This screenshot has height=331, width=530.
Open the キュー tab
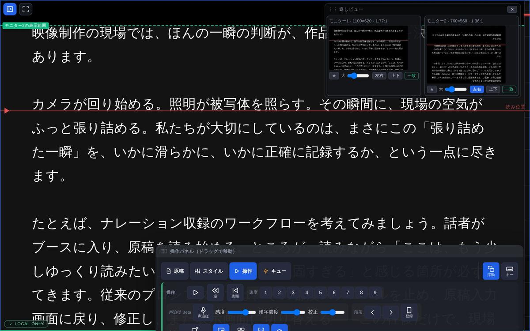[x=275, y=271]
